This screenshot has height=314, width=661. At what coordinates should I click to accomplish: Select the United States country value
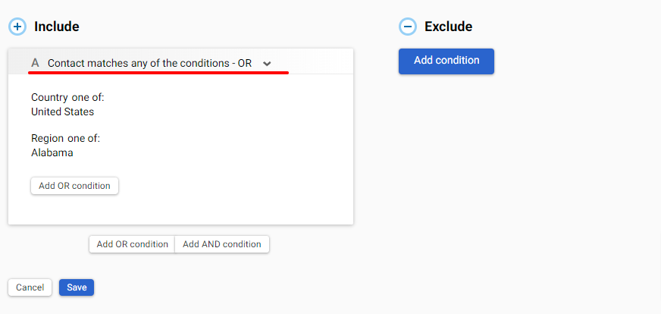click(x=63, y=111)
